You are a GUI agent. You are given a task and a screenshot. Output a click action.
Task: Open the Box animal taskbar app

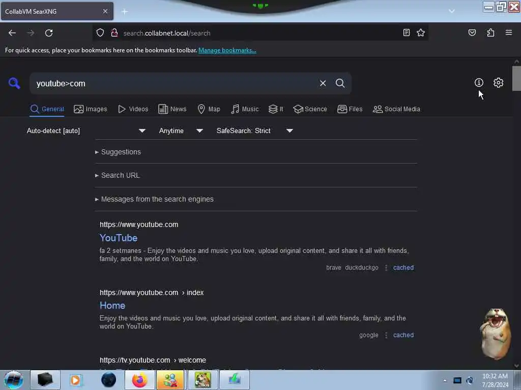pos(202,380)
